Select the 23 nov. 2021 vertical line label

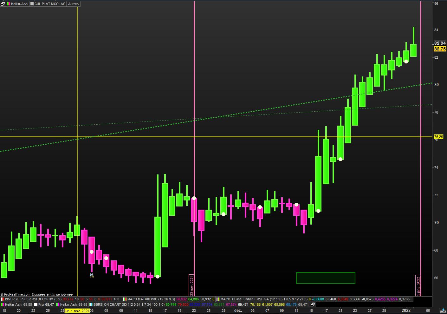191,285
